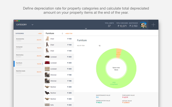Click the brown Loveseat image in first Loveseat row

(47, 57)
